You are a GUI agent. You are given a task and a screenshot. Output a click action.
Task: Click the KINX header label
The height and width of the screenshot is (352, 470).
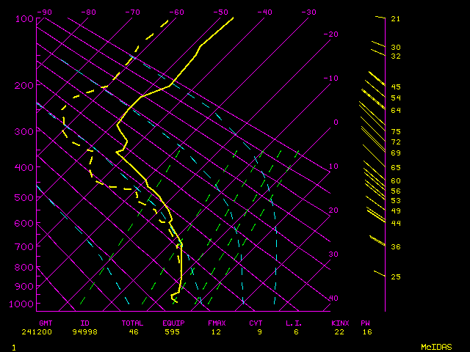(x=339, y=322)
